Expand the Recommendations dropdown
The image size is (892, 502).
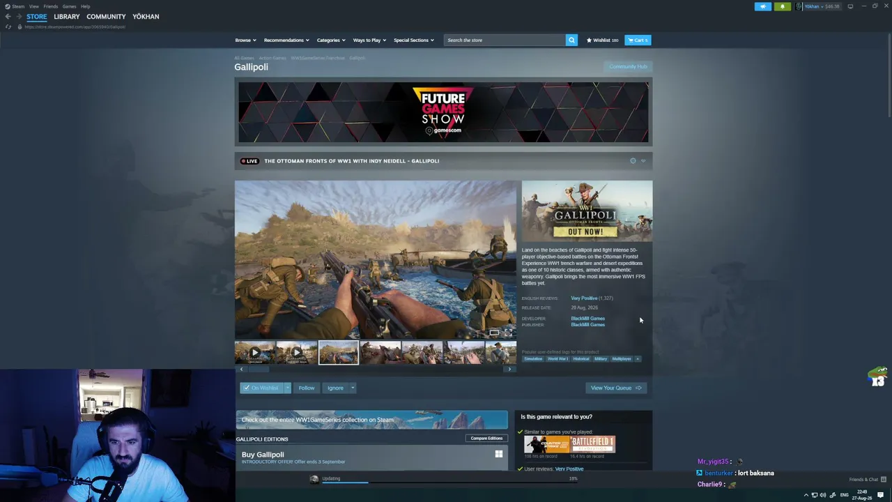(286, 40)
